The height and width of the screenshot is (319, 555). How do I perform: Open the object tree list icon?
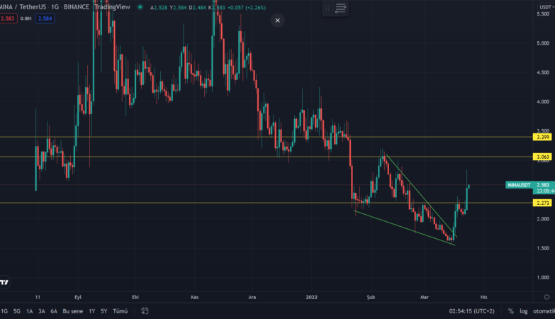(x=341, y=8)
